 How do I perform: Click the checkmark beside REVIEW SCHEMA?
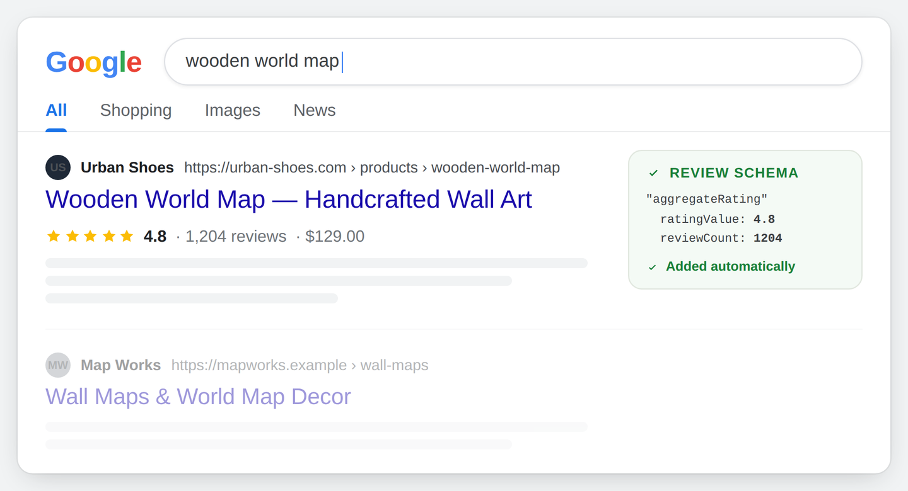653,173
